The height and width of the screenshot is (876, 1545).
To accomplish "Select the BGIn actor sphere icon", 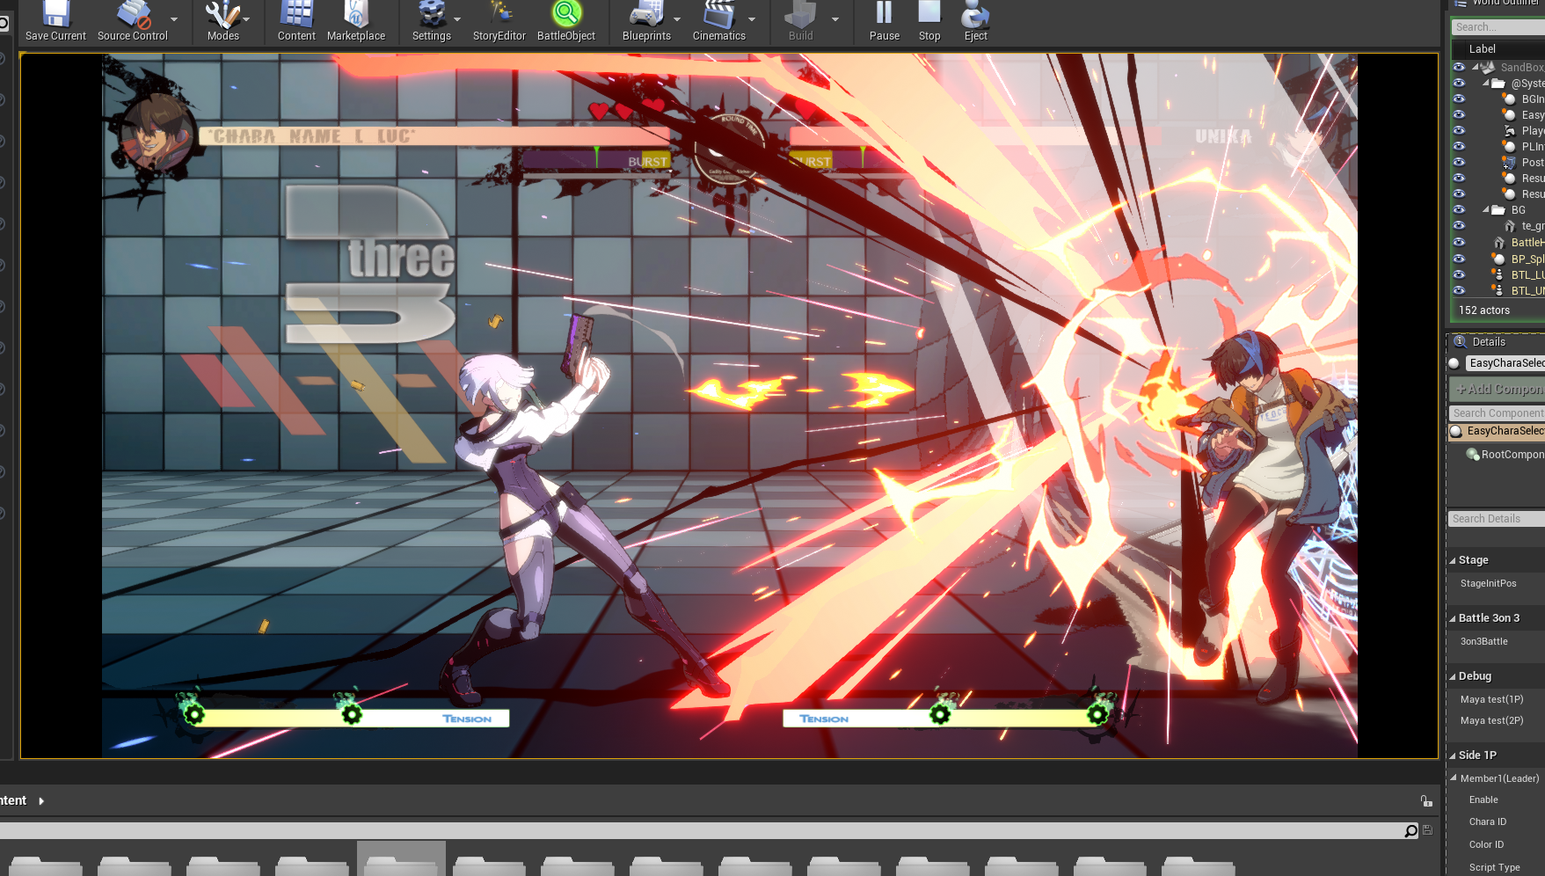I will [x=1510, y=99].
